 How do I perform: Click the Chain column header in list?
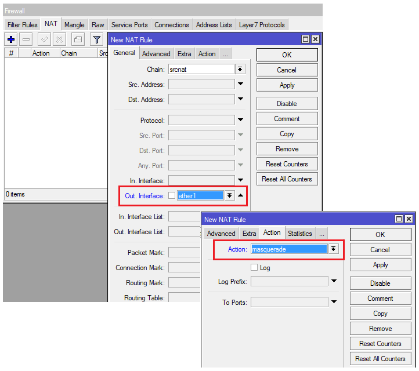tap(78, 53)
